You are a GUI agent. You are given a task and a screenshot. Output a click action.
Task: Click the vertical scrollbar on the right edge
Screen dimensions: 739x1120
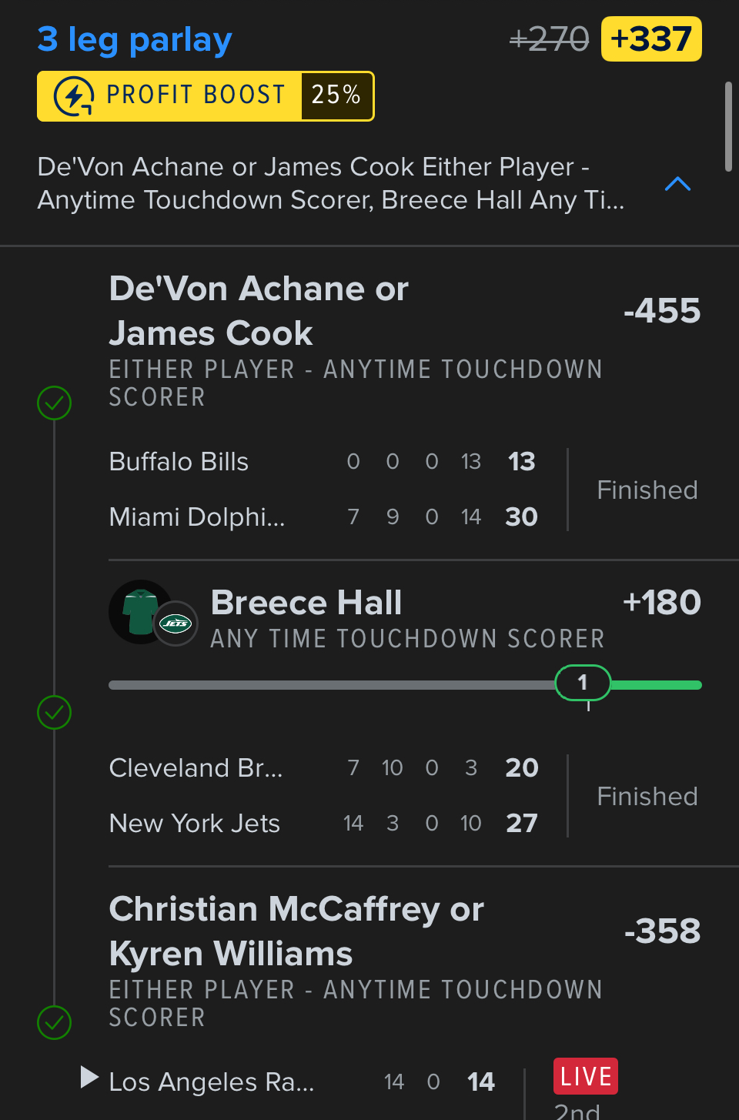click(728, 127)
